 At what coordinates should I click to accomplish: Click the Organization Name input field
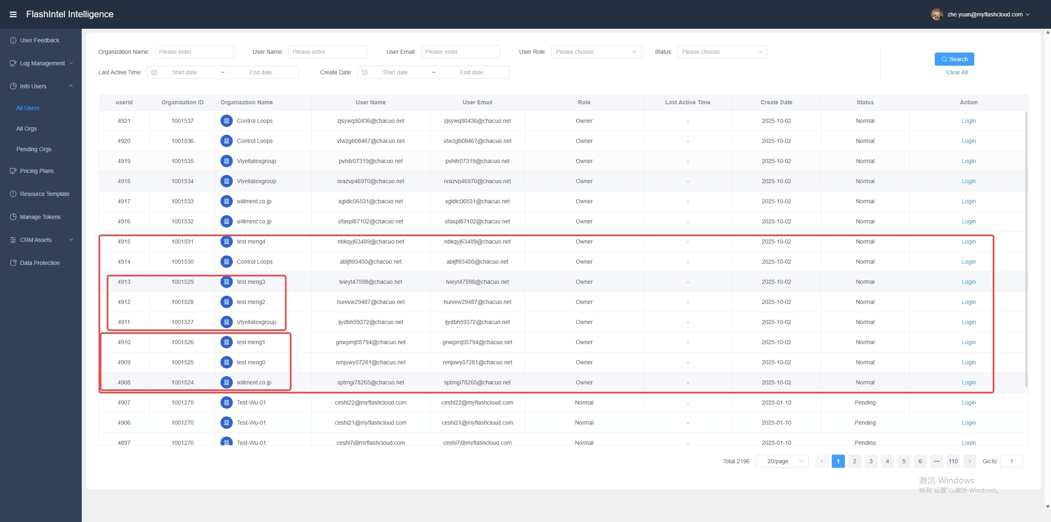[x=194, y=52]
